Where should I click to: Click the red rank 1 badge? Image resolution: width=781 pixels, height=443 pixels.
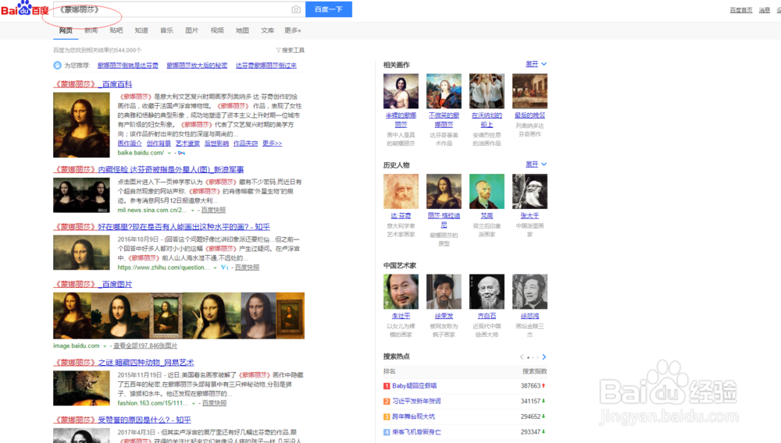[387, 386]
